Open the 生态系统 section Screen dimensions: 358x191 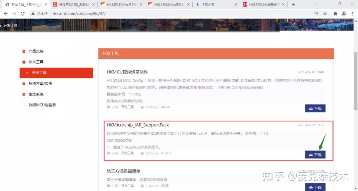pyautogui.click(x=36, y=94)
